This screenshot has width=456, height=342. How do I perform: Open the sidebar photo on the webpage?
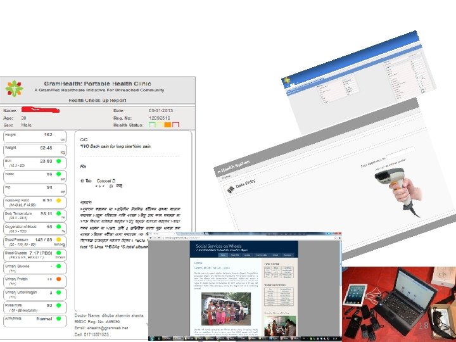[x=280, y=326]
